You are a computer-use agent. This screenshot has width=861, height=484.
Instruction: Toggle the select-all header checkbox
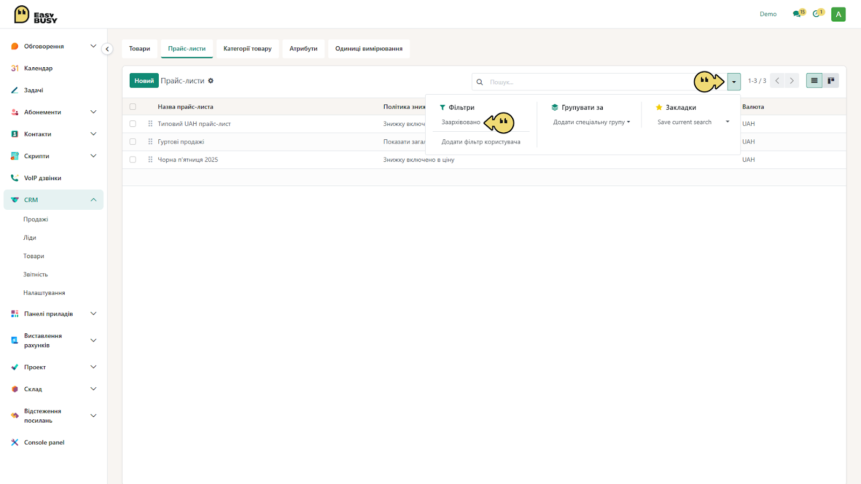[x=133, y=106]
